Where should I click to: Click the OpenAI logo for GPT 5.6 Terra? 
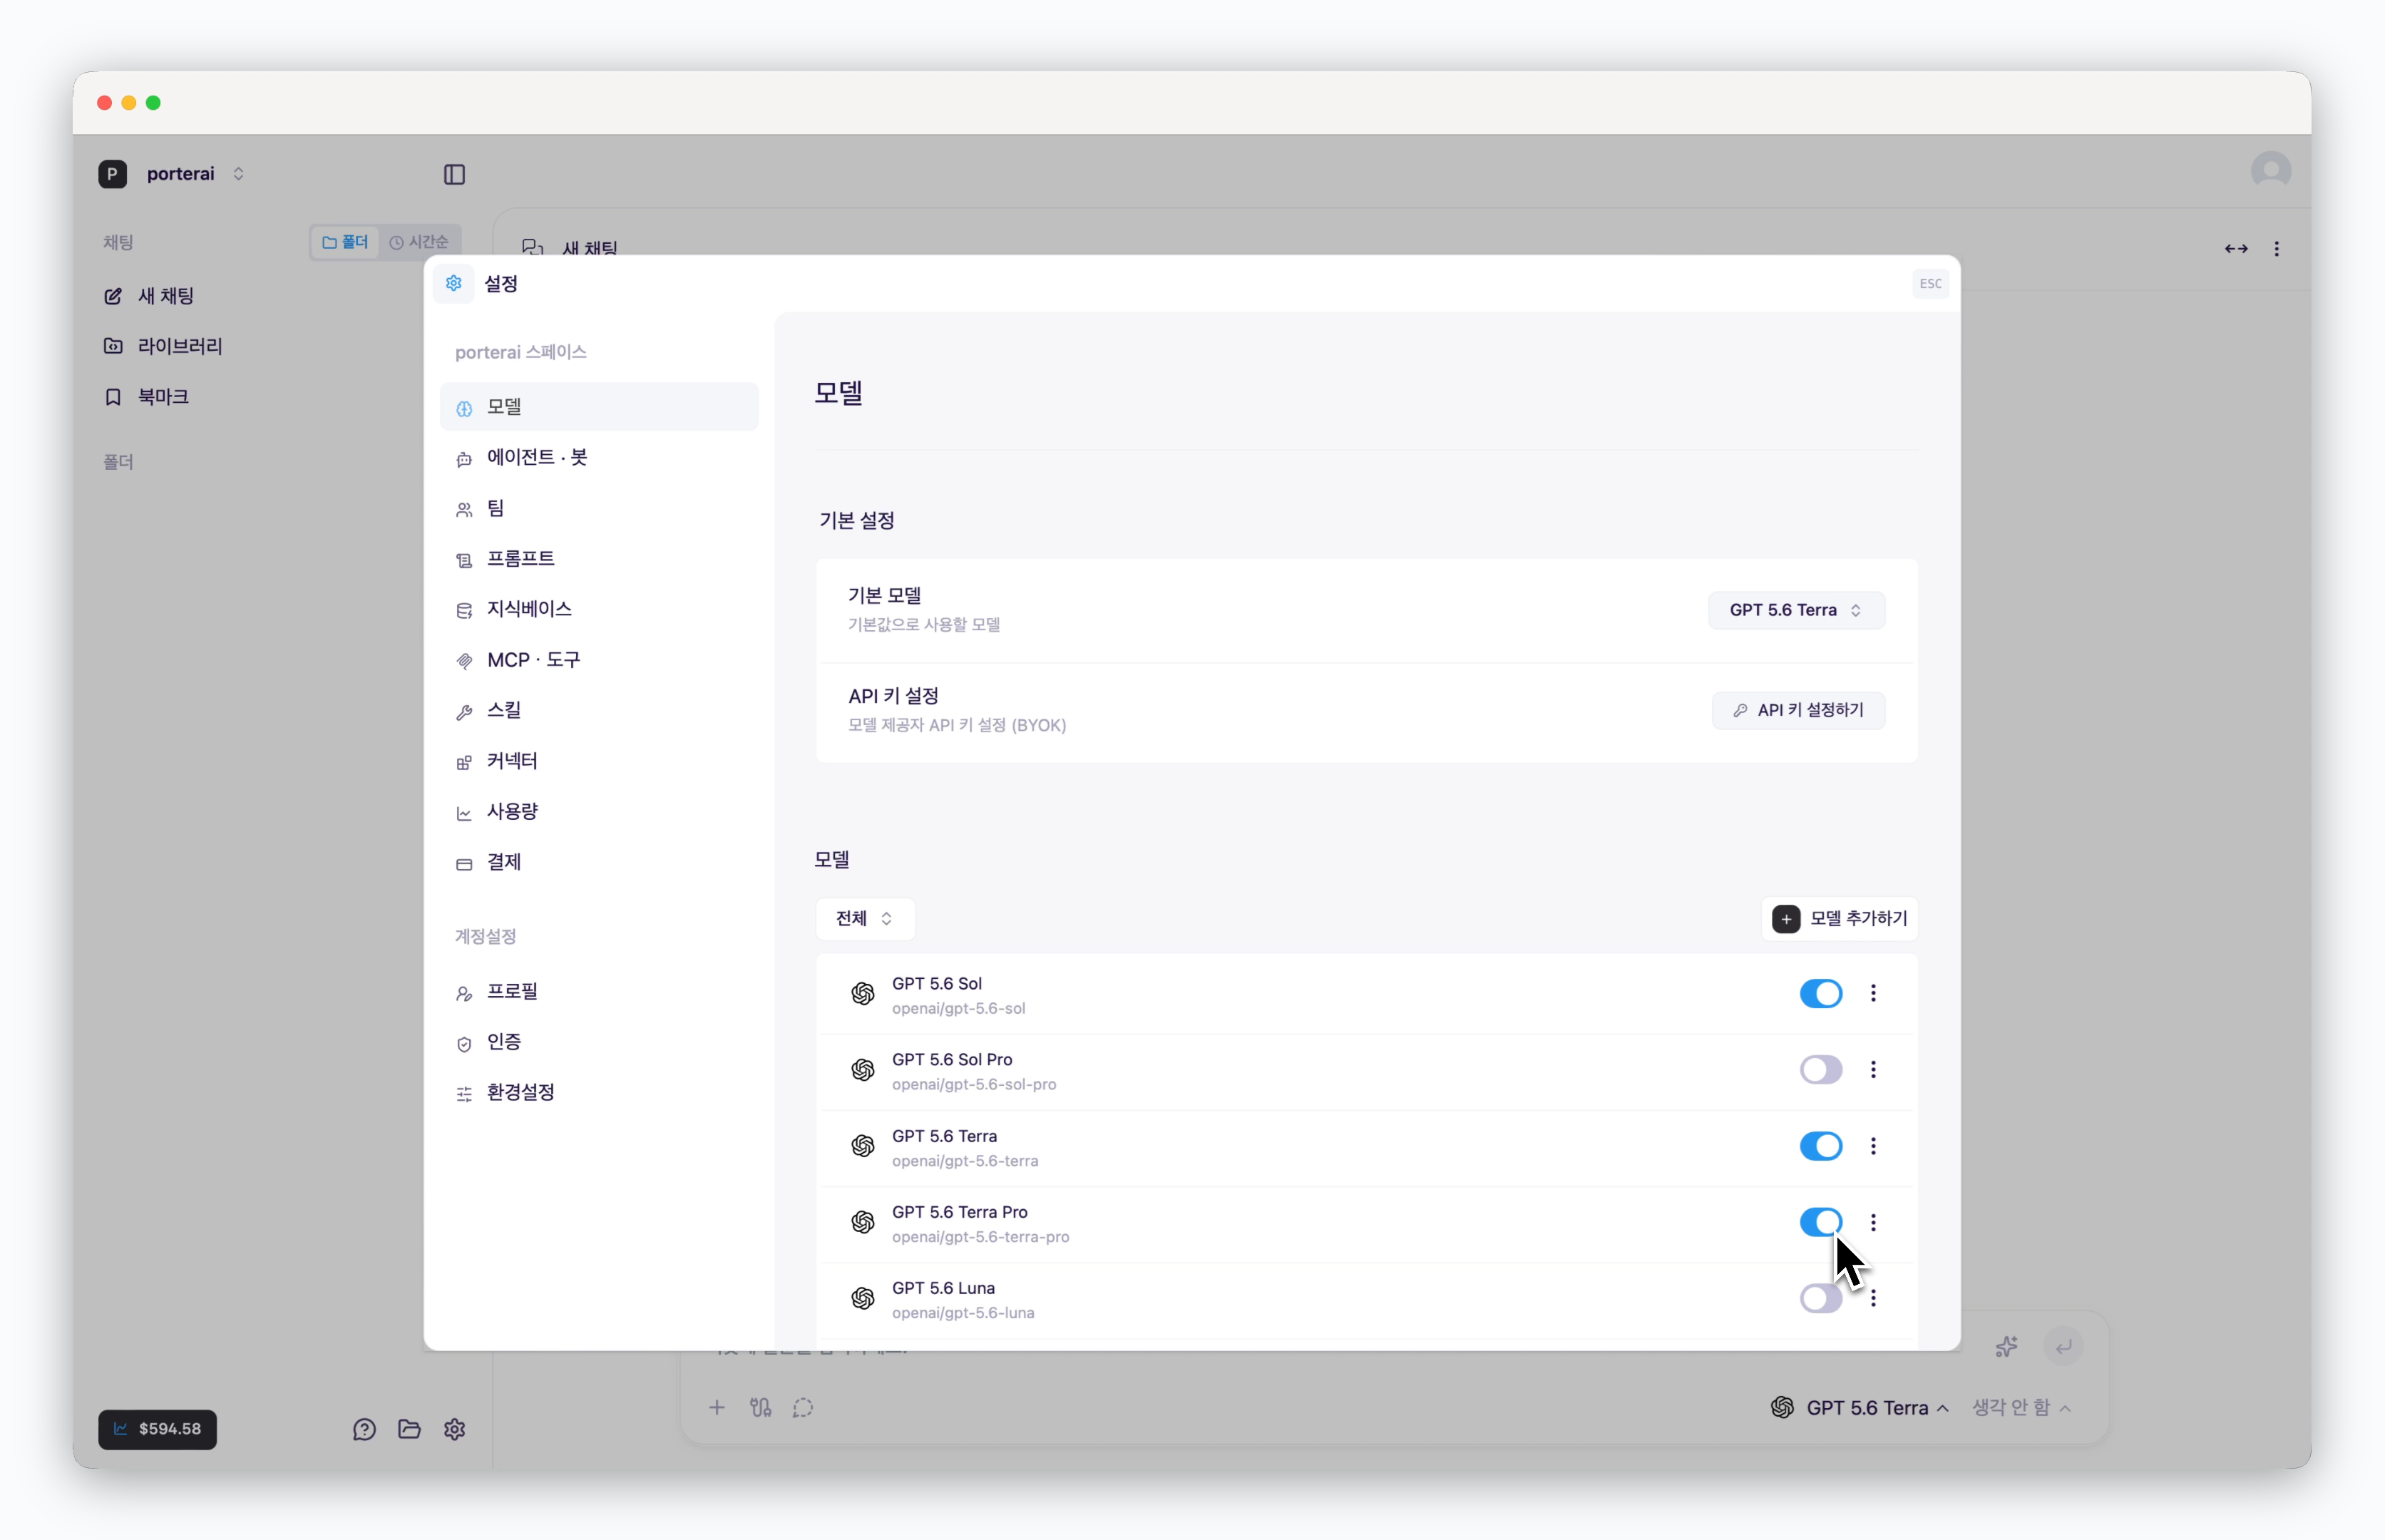click(x=862, y=1146)
